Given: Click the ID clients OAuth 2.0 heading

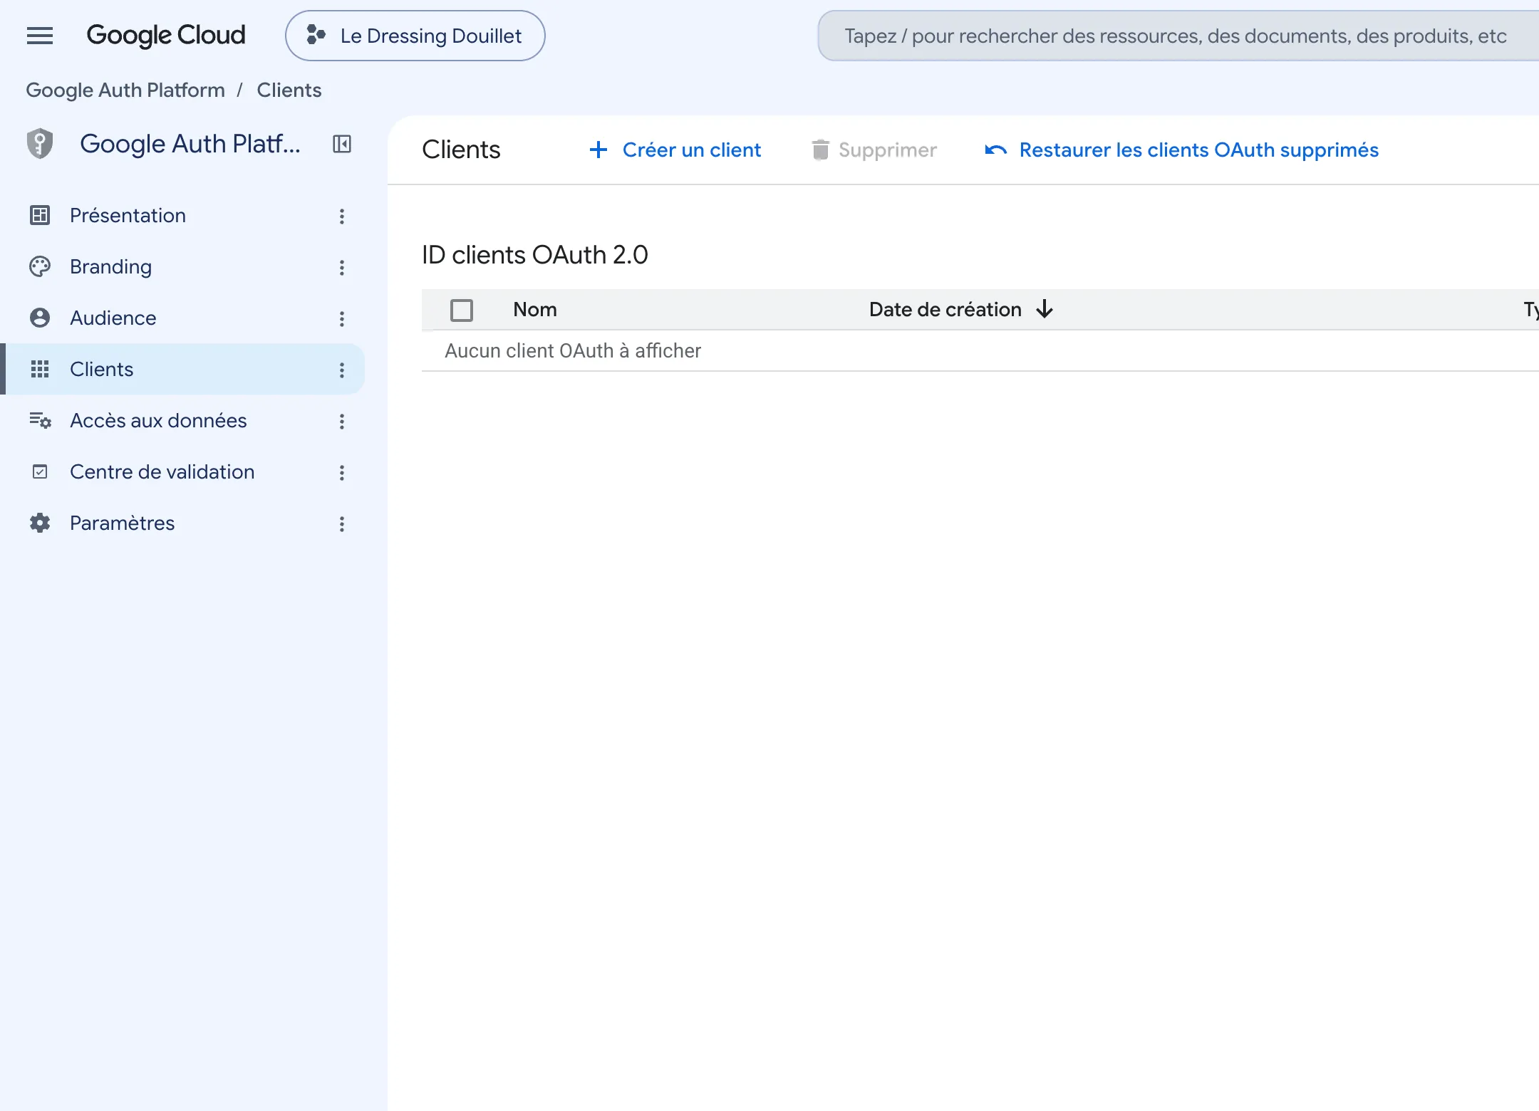Looking at the screenshot, I should (535, 255).
